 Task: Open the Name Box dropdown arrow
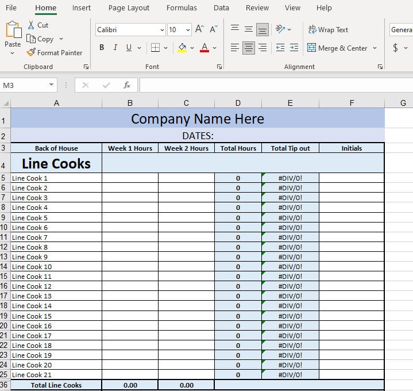coord(51,85)
